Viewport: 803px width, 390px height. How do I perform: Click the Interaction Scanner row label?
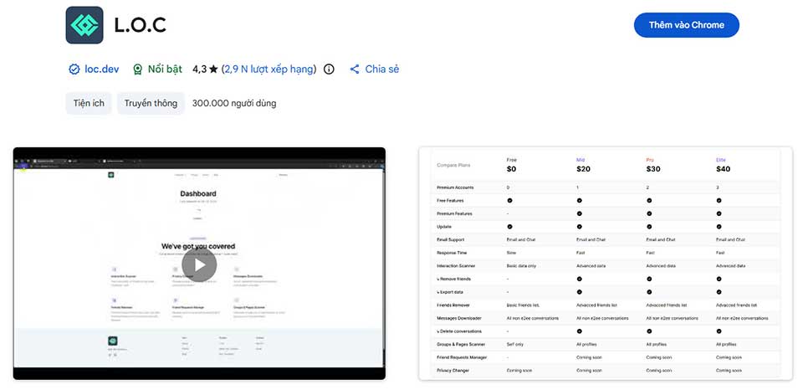[456, 266]
